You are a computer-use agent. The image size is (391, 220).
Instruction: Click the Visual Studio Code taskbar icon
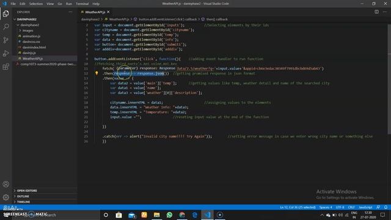pyautogui.click(x=207, y=215)
